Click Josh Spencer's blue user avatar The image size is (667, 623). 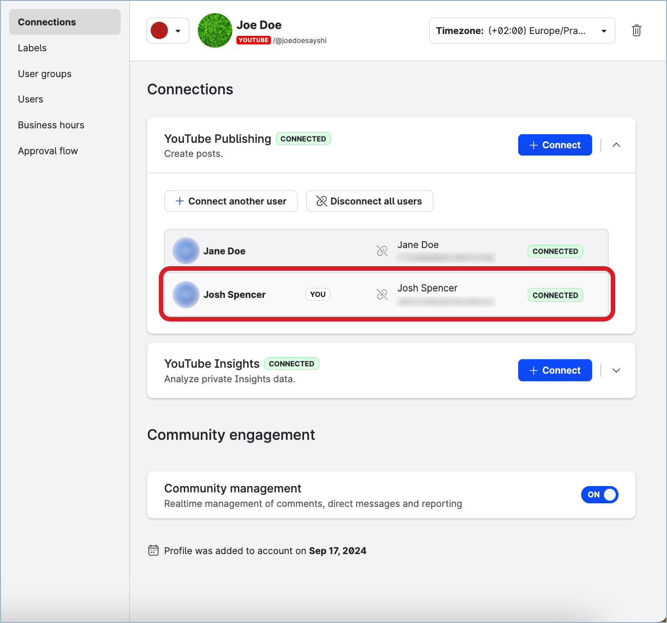[x=186, y=295]
